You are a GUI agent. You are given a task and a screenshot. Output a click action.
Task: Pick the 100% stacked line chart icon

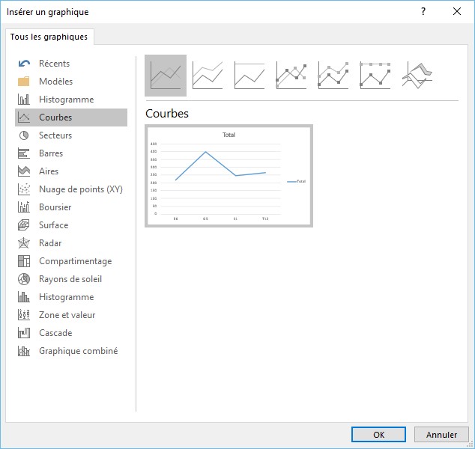tap(249, 76)
